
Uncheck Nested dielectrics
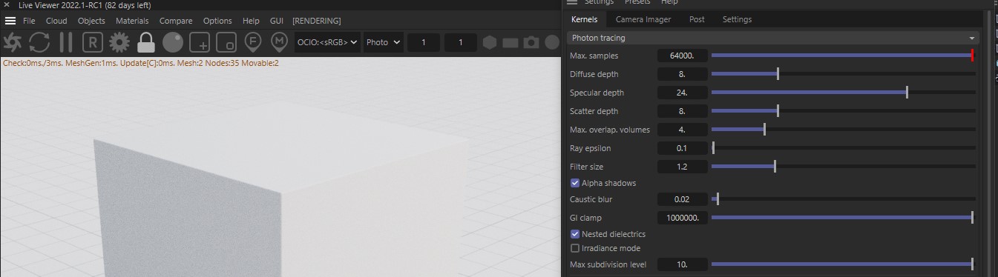pos(575,234)
